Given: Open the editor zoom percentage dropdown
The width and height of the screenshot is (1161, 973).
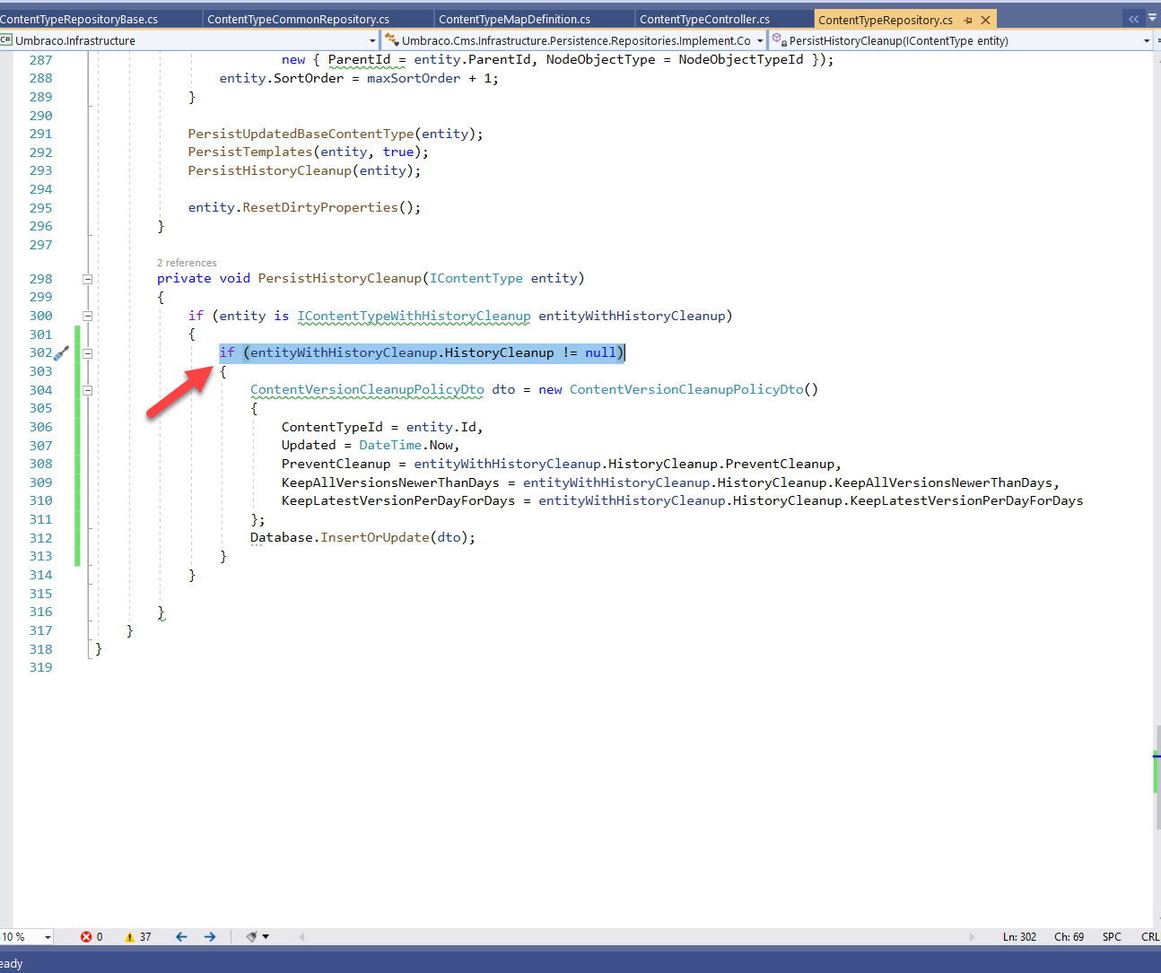Looking at the screenshot, I should point(48,937).
